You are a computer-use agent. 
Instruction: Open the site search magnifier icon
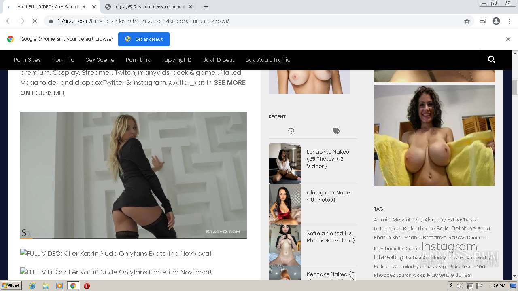point(492,60)
